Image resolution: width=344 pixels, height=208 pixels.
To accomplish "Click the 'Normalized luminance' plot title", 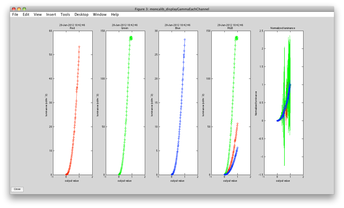I will click(x=283, y=28).
